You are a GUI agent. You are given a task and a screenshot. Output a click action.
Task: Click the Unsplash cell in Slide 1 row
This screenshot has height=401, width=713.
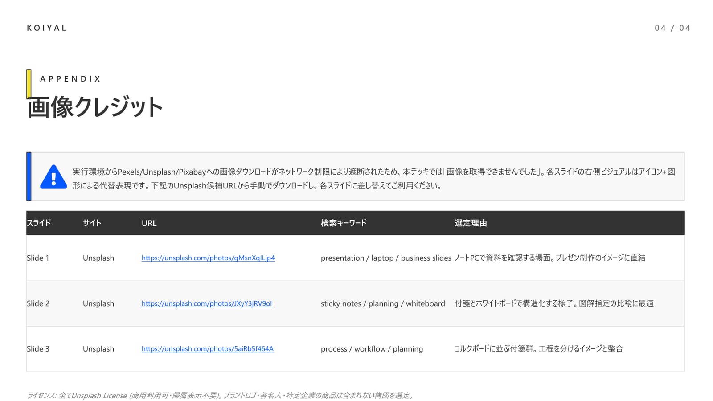pyautogui.click(x=98, y=258)
